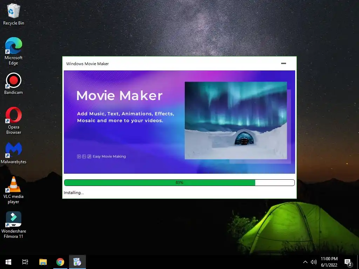Screen dimensions: 359x269
Task: Open the Recycle Bin desktop icon
Action: click(14, 14)
